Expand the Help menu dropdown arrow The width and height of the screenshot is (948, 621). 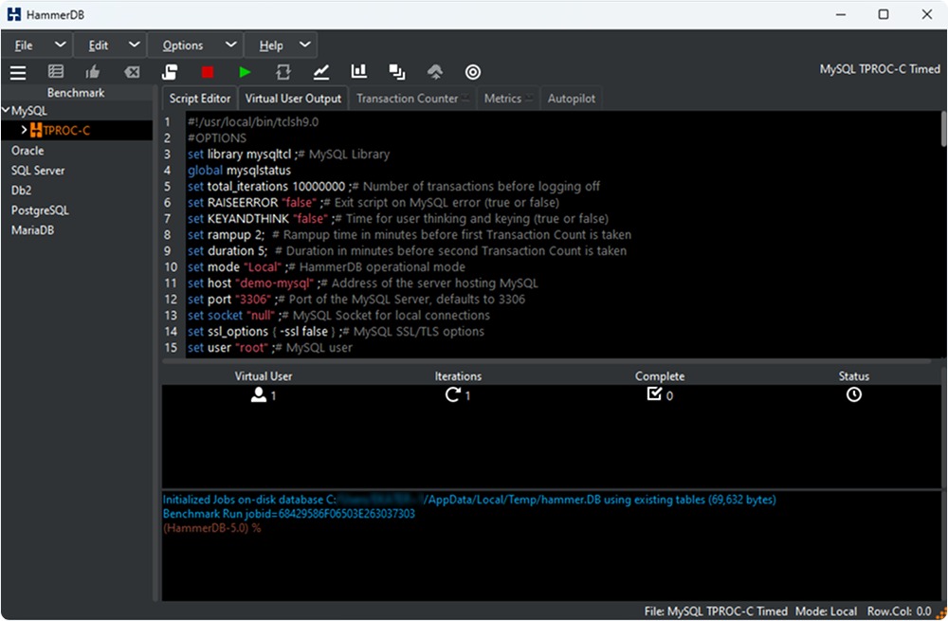305,45
